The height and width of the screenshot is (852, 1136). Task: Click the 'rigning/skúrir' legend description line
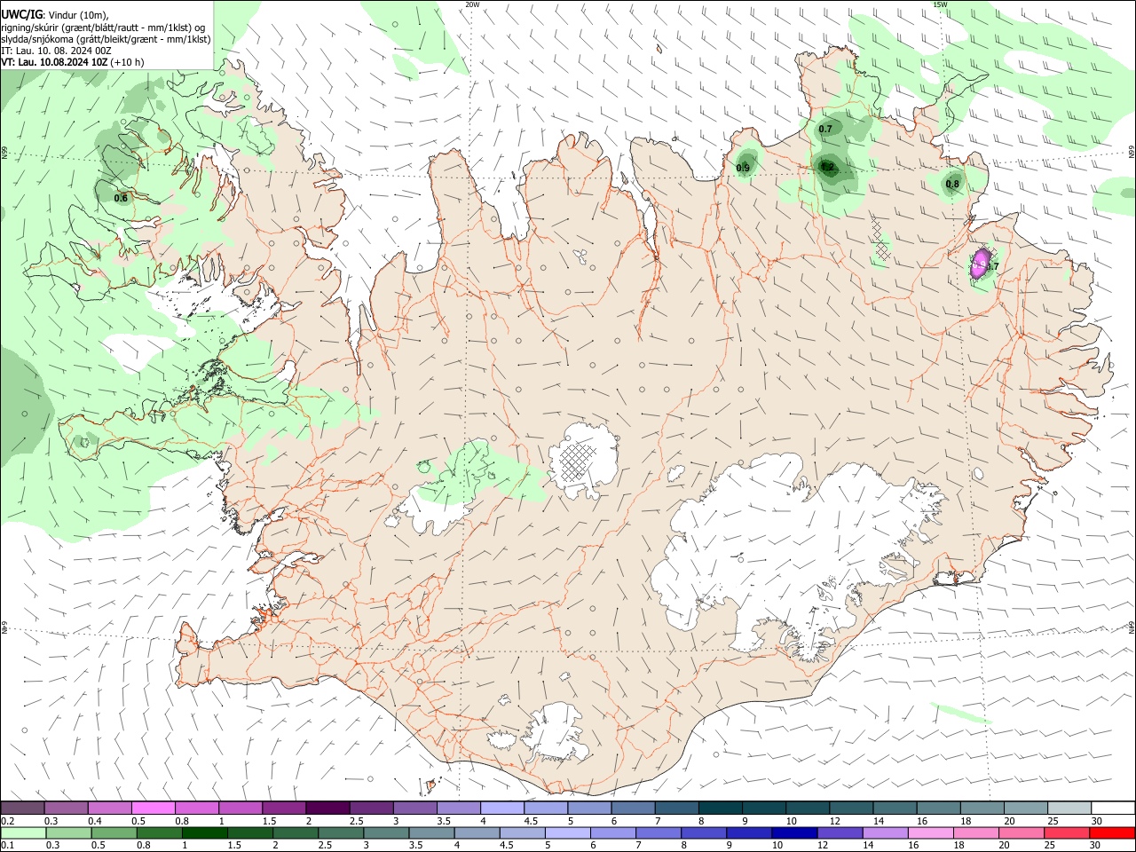pos(103,28)
